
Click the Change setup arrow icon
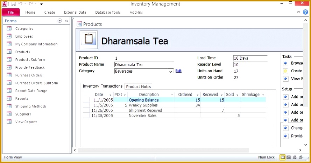(285, 128)
